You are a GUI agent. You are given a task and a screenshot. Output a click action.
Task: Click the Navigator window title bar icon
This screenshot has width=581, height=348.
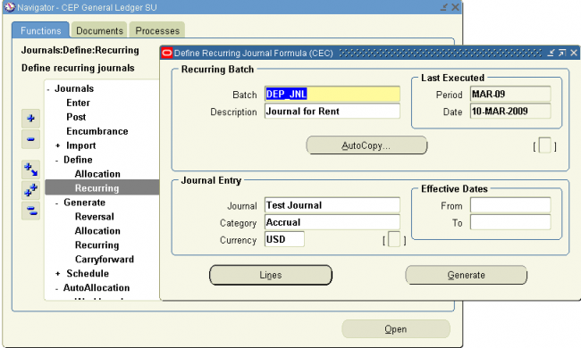tap(10, 7)
